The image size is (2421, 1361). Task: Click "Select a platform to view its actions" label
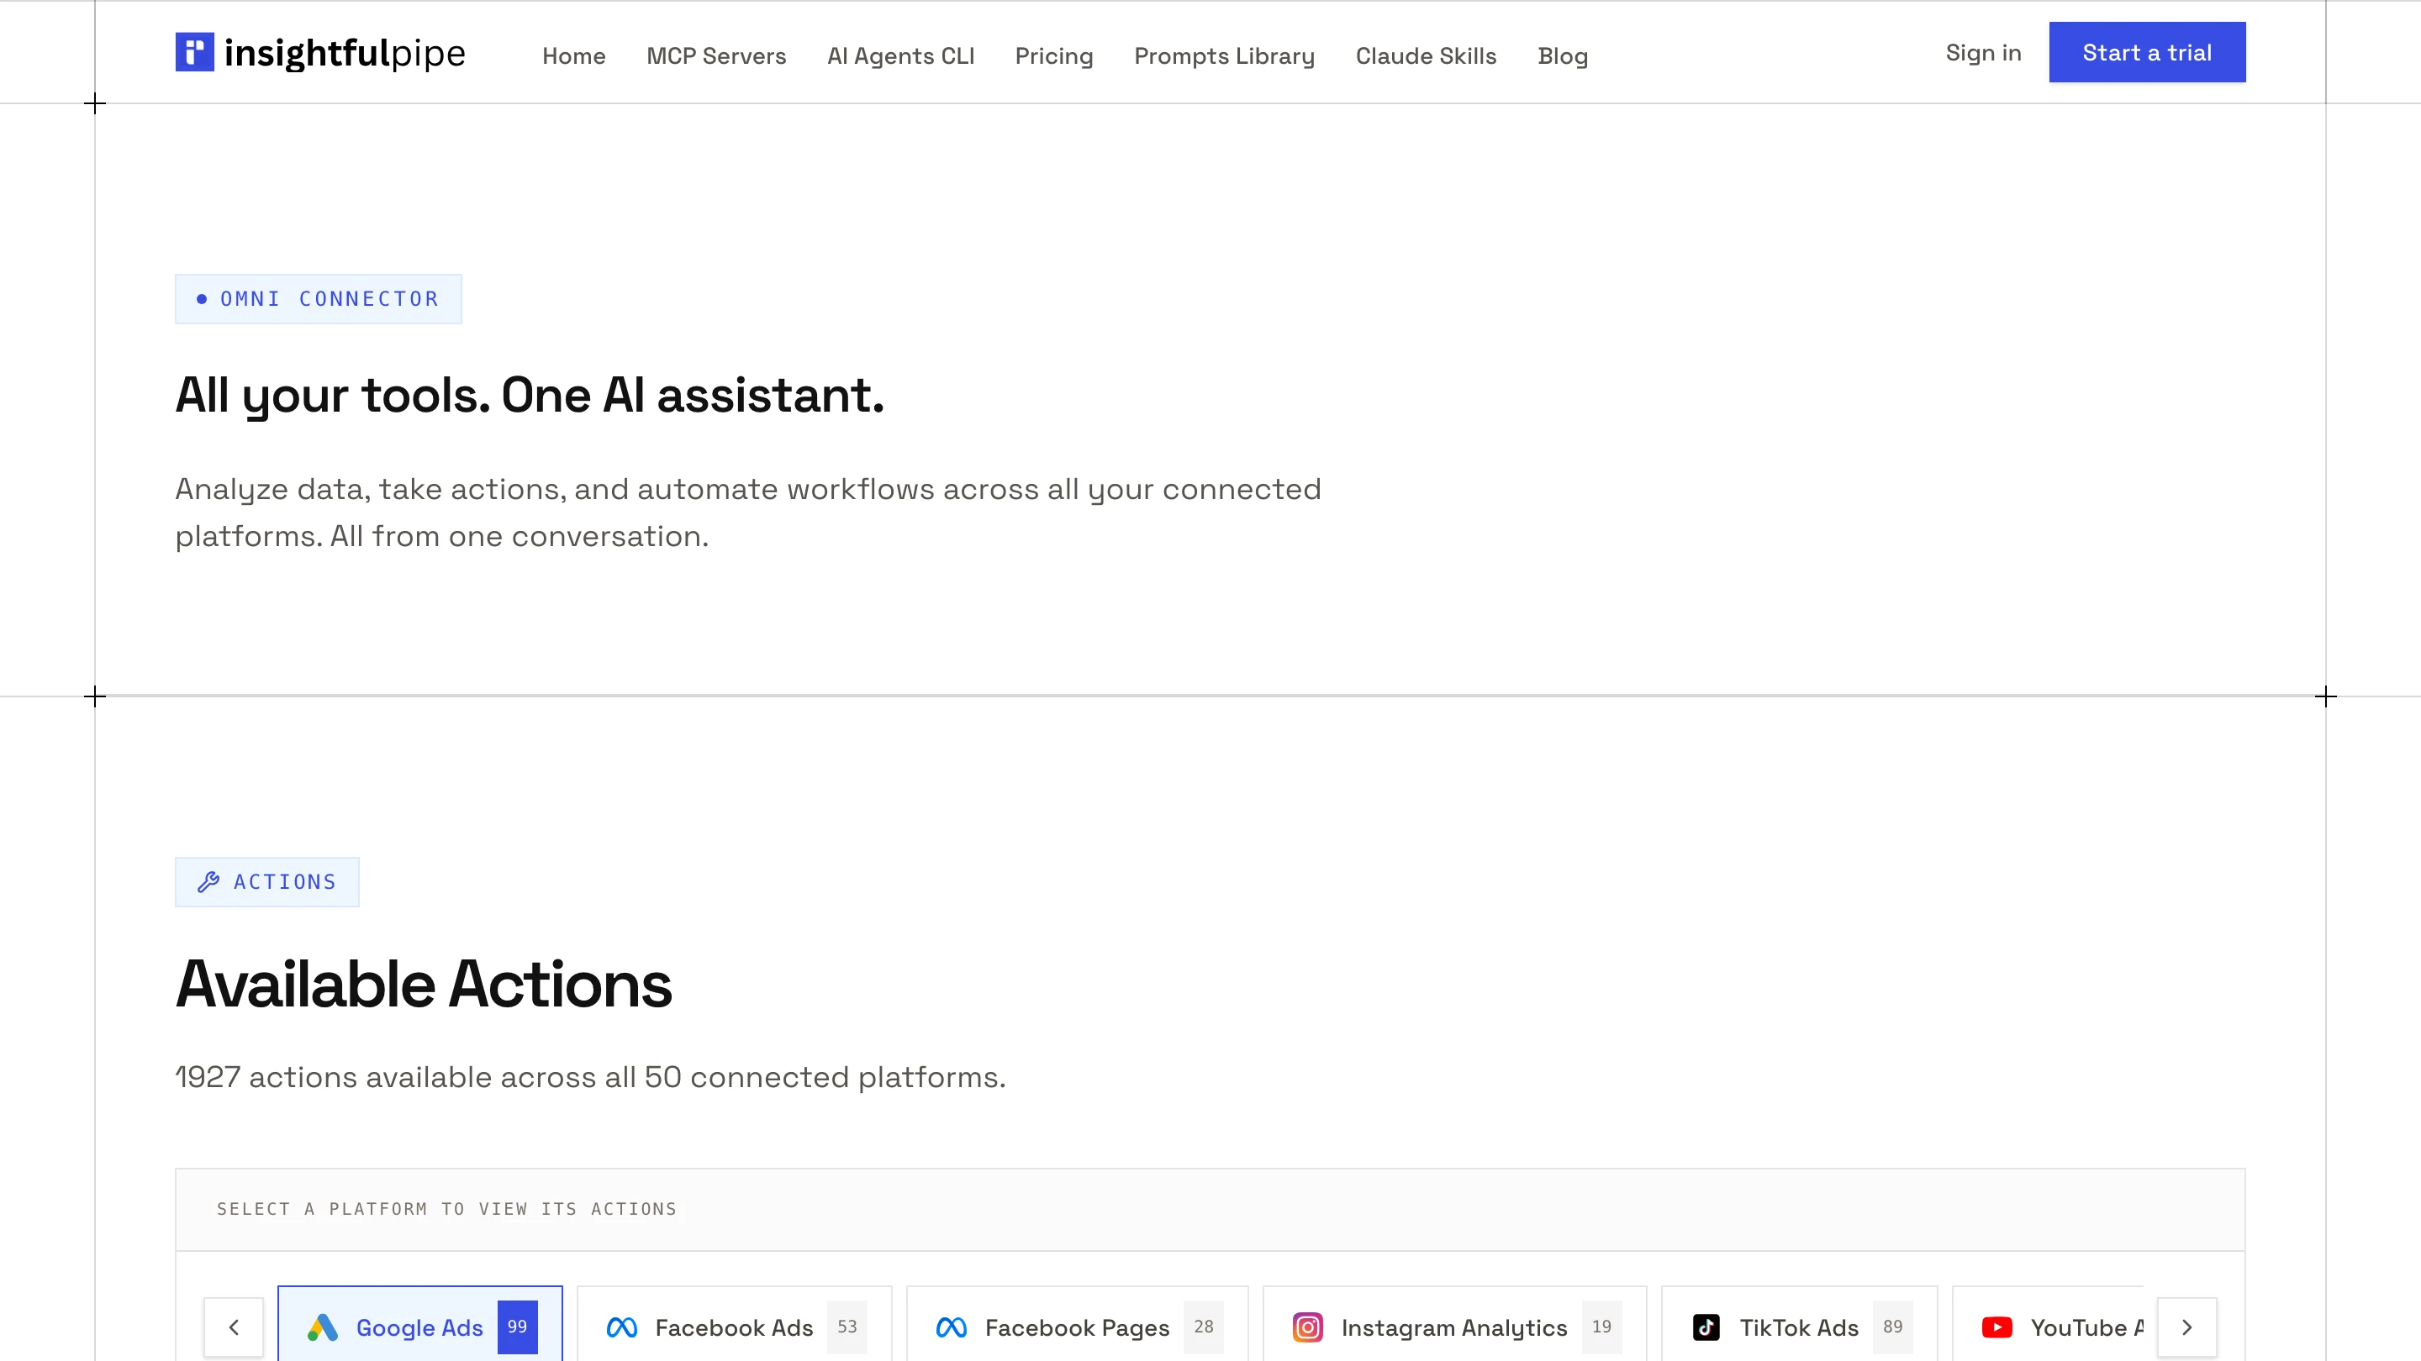click(x=447, y=1210)
